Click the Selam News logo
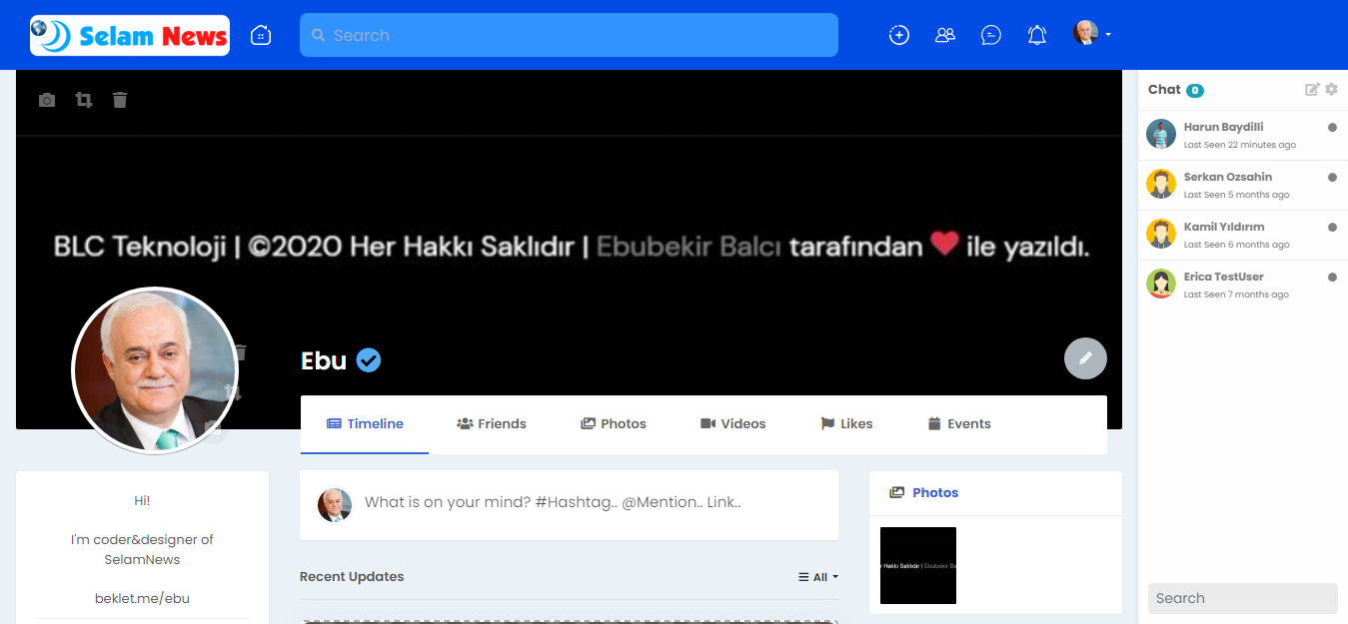Viewport: 1348px width, 624px height. [130, 35]
